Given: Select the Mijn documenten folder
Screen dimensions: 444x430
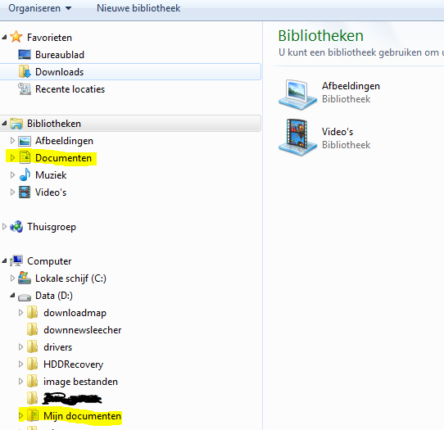Looking at the screenshot, I should click(x=82, y=416).
